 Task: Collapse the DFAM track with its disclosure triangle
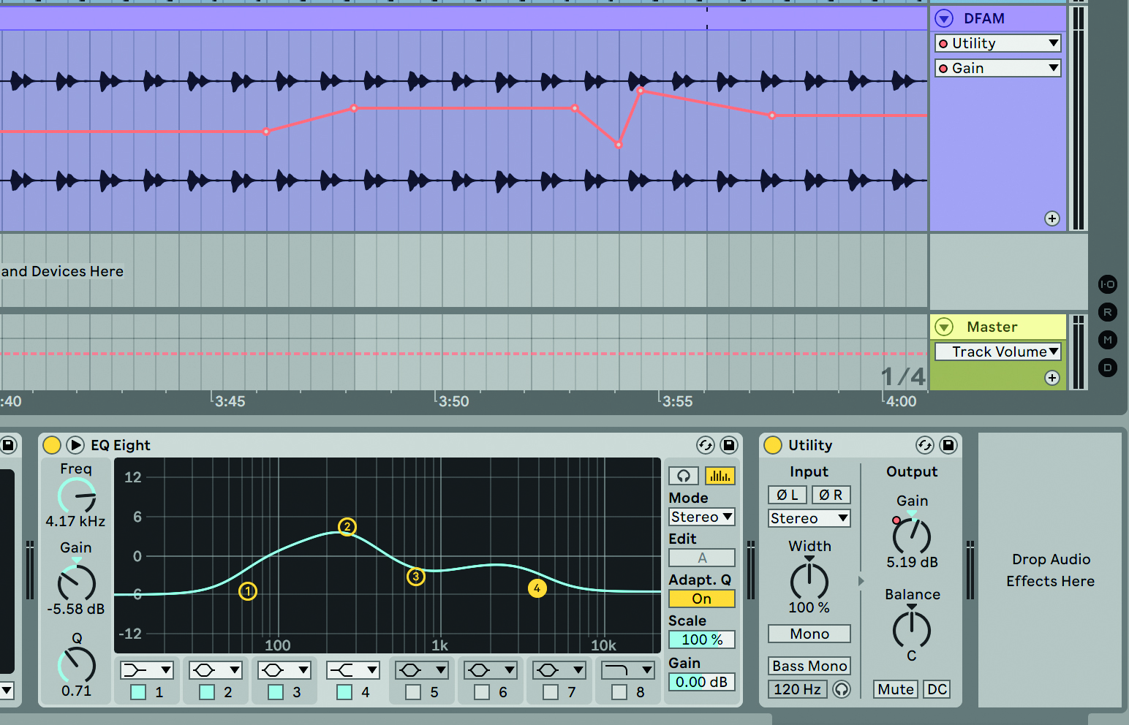pos(943,18)
